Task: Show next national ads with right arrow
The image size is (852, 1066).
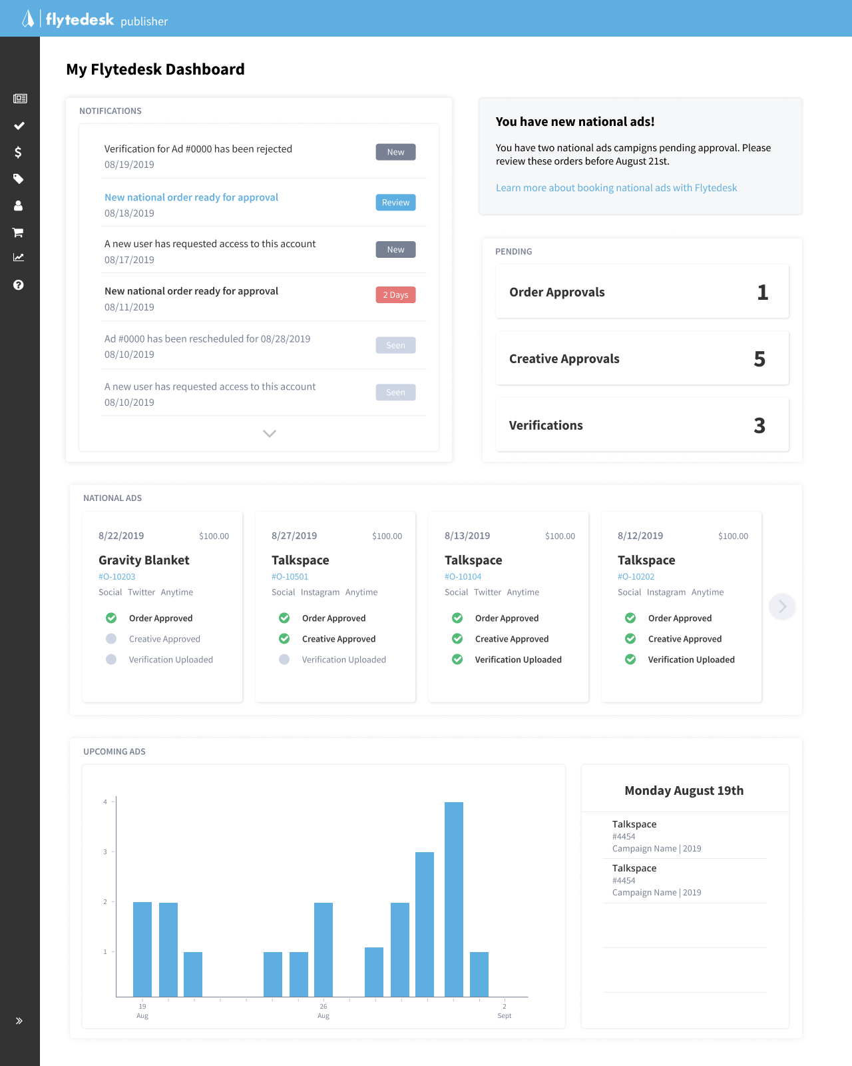Action: click(782, 606)
